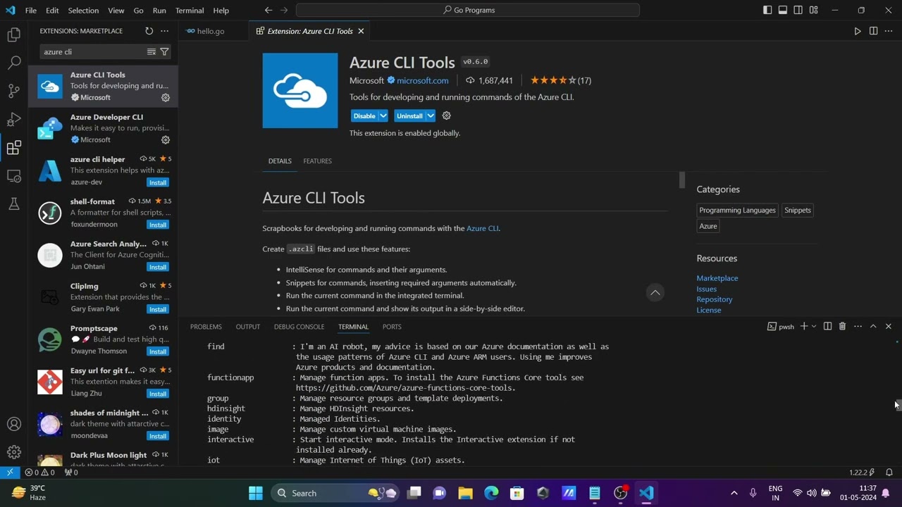Click the Go Programs command center
902x507 pixels.
(468, 10)
